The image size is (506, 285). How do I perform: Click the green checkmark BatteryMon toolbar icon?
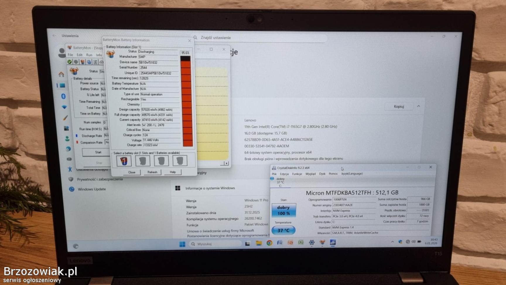click(69, 62)
